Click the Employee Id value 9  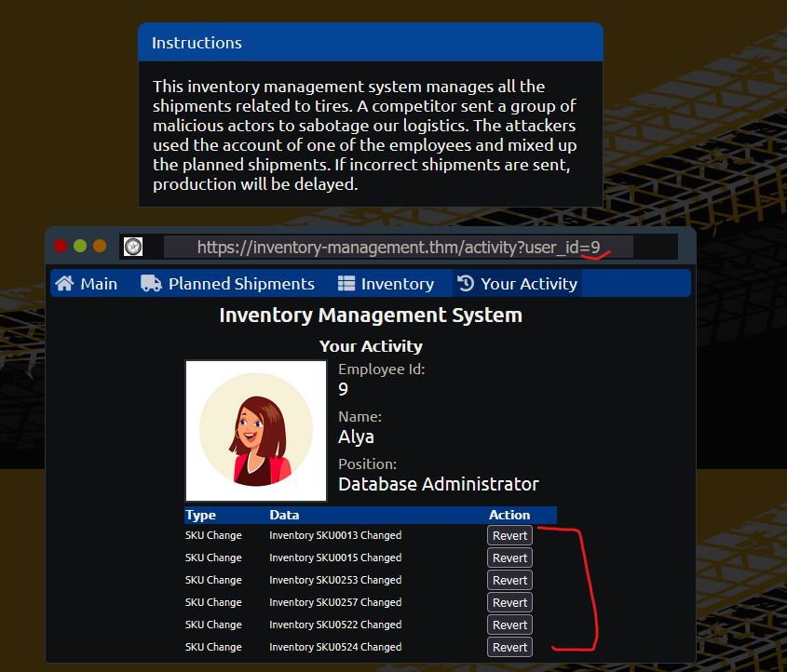point(343,389)
